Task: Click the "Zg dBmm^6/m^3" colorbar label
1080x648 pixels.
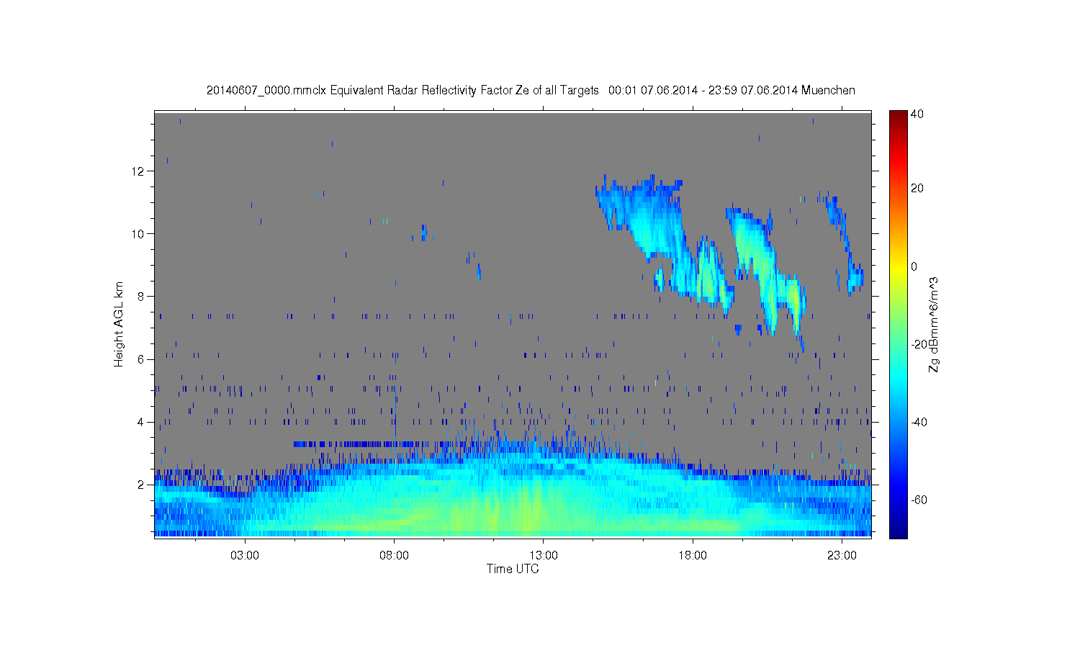Action: click(934, 324)
